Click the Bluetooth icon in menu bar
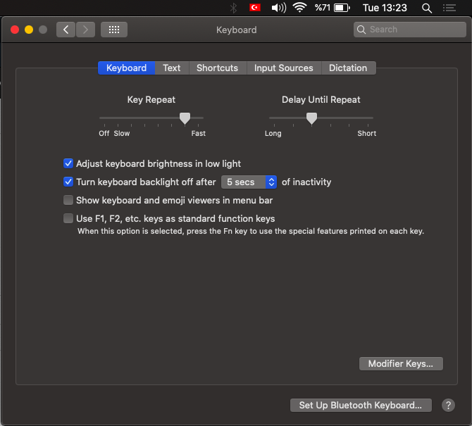 click(x=233, y=8)
